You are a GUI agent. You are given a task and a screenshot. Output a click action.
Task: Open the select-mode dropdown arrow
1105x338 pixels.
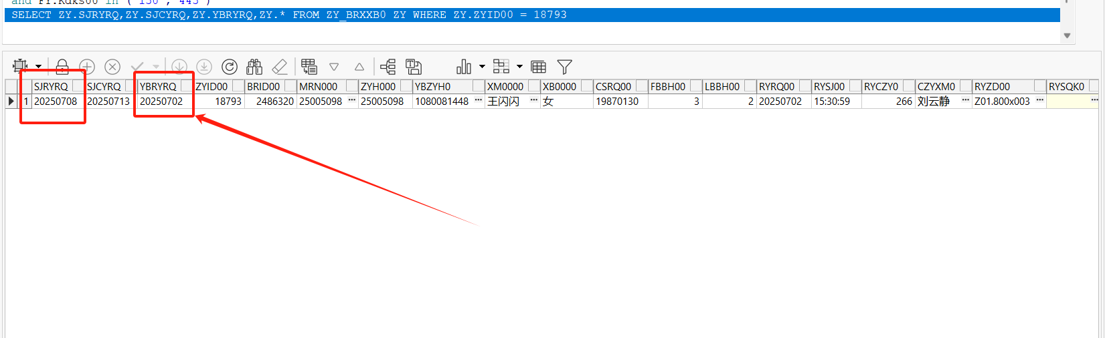[39, 67]
